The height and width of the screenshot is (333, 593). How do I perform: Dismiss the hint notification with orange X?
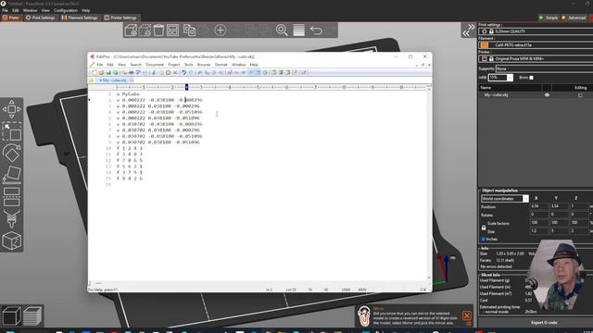[x=467, y=315]
